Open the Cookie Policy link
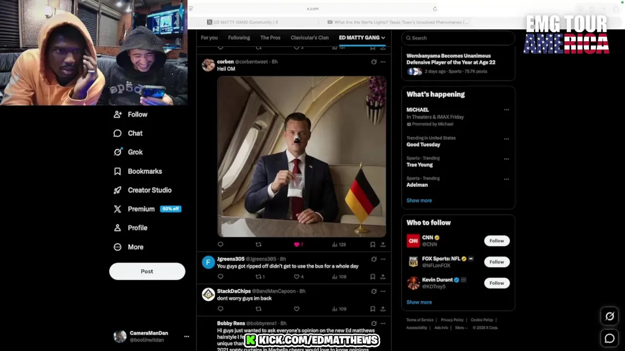 point(482,320)
